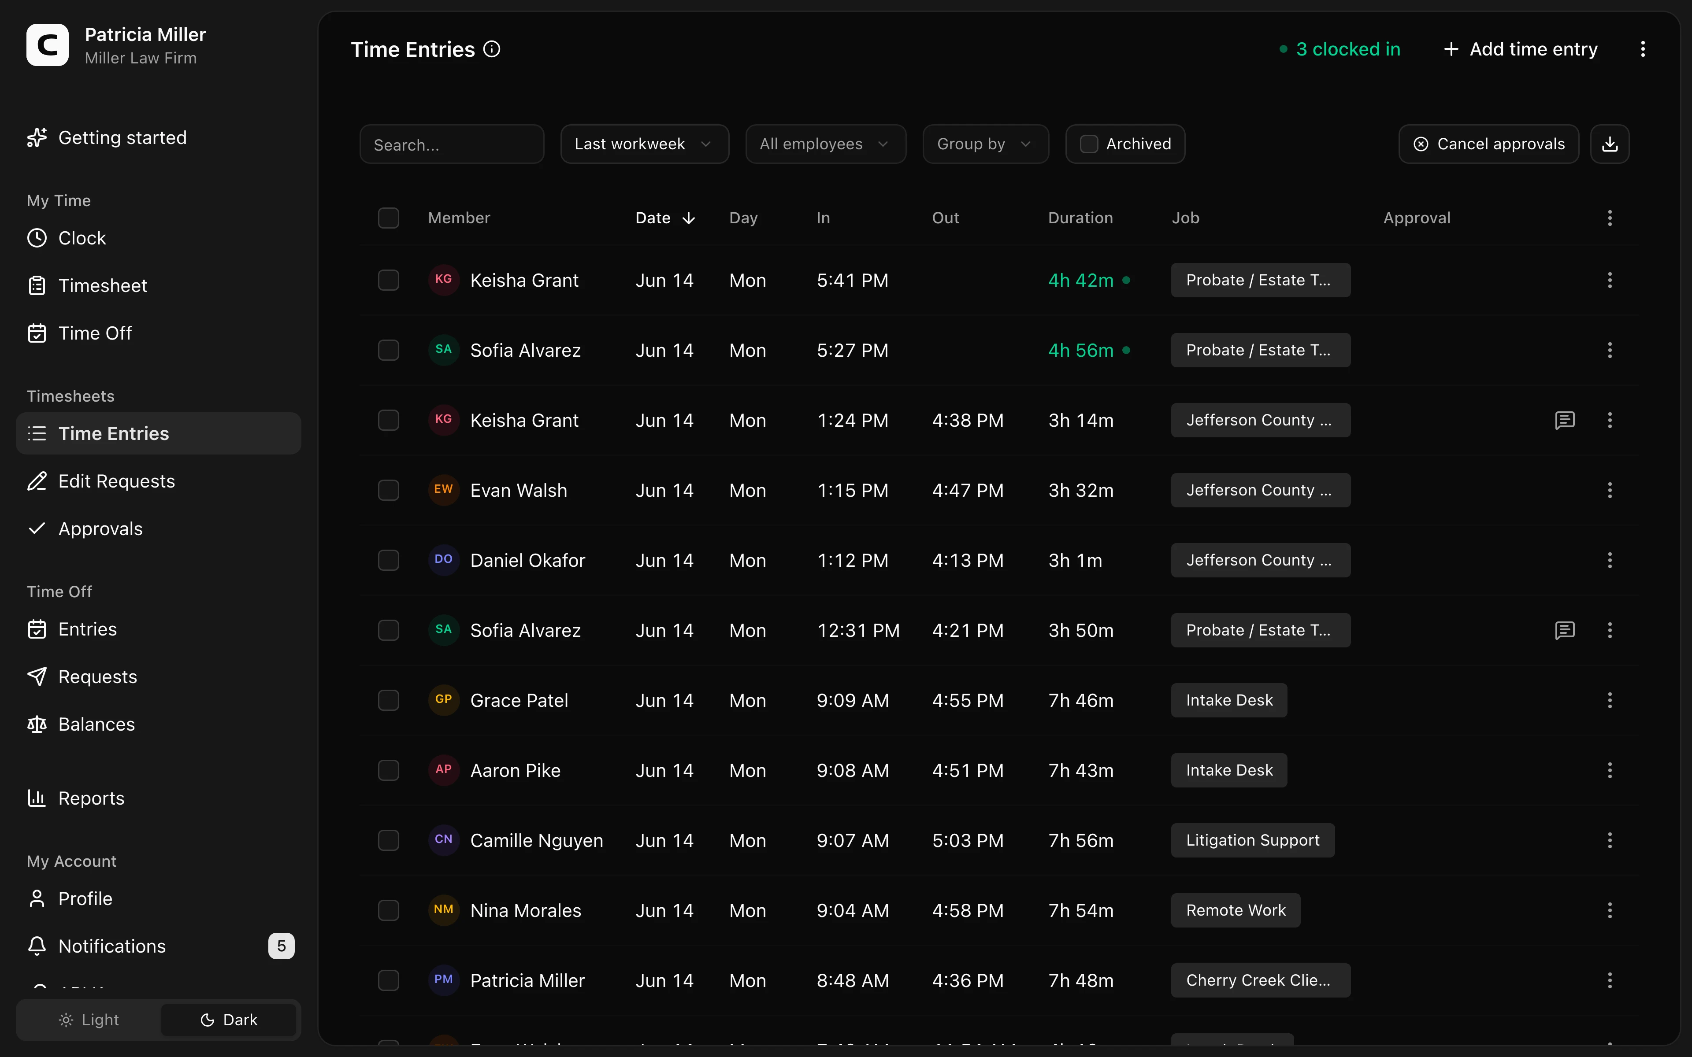
Task: Click the DO avatar for Daniel Okafor
Action: [x=443, y=559]
